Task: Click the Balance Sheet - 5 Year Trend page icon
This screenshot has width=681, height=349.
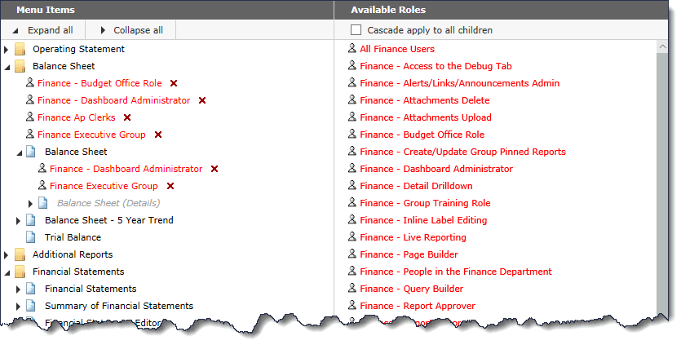Action: pyautogui.click(x=31, y=220)
